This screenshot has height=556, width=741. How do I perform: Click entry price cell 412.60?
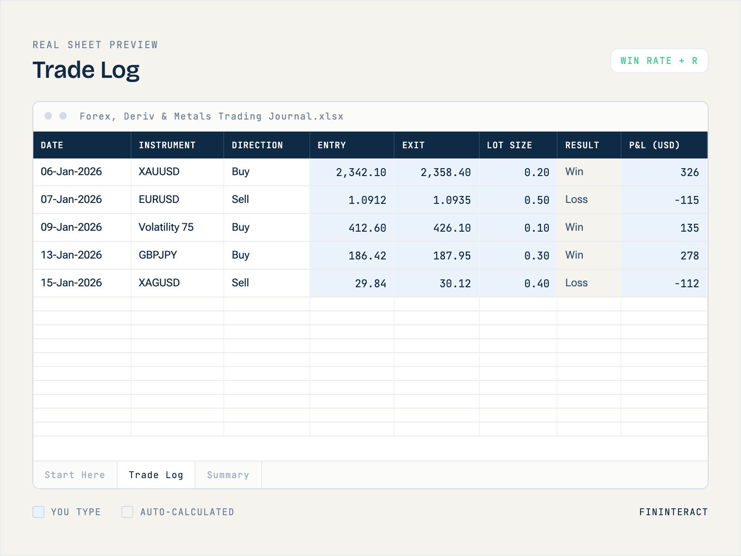tap(352, 227)
